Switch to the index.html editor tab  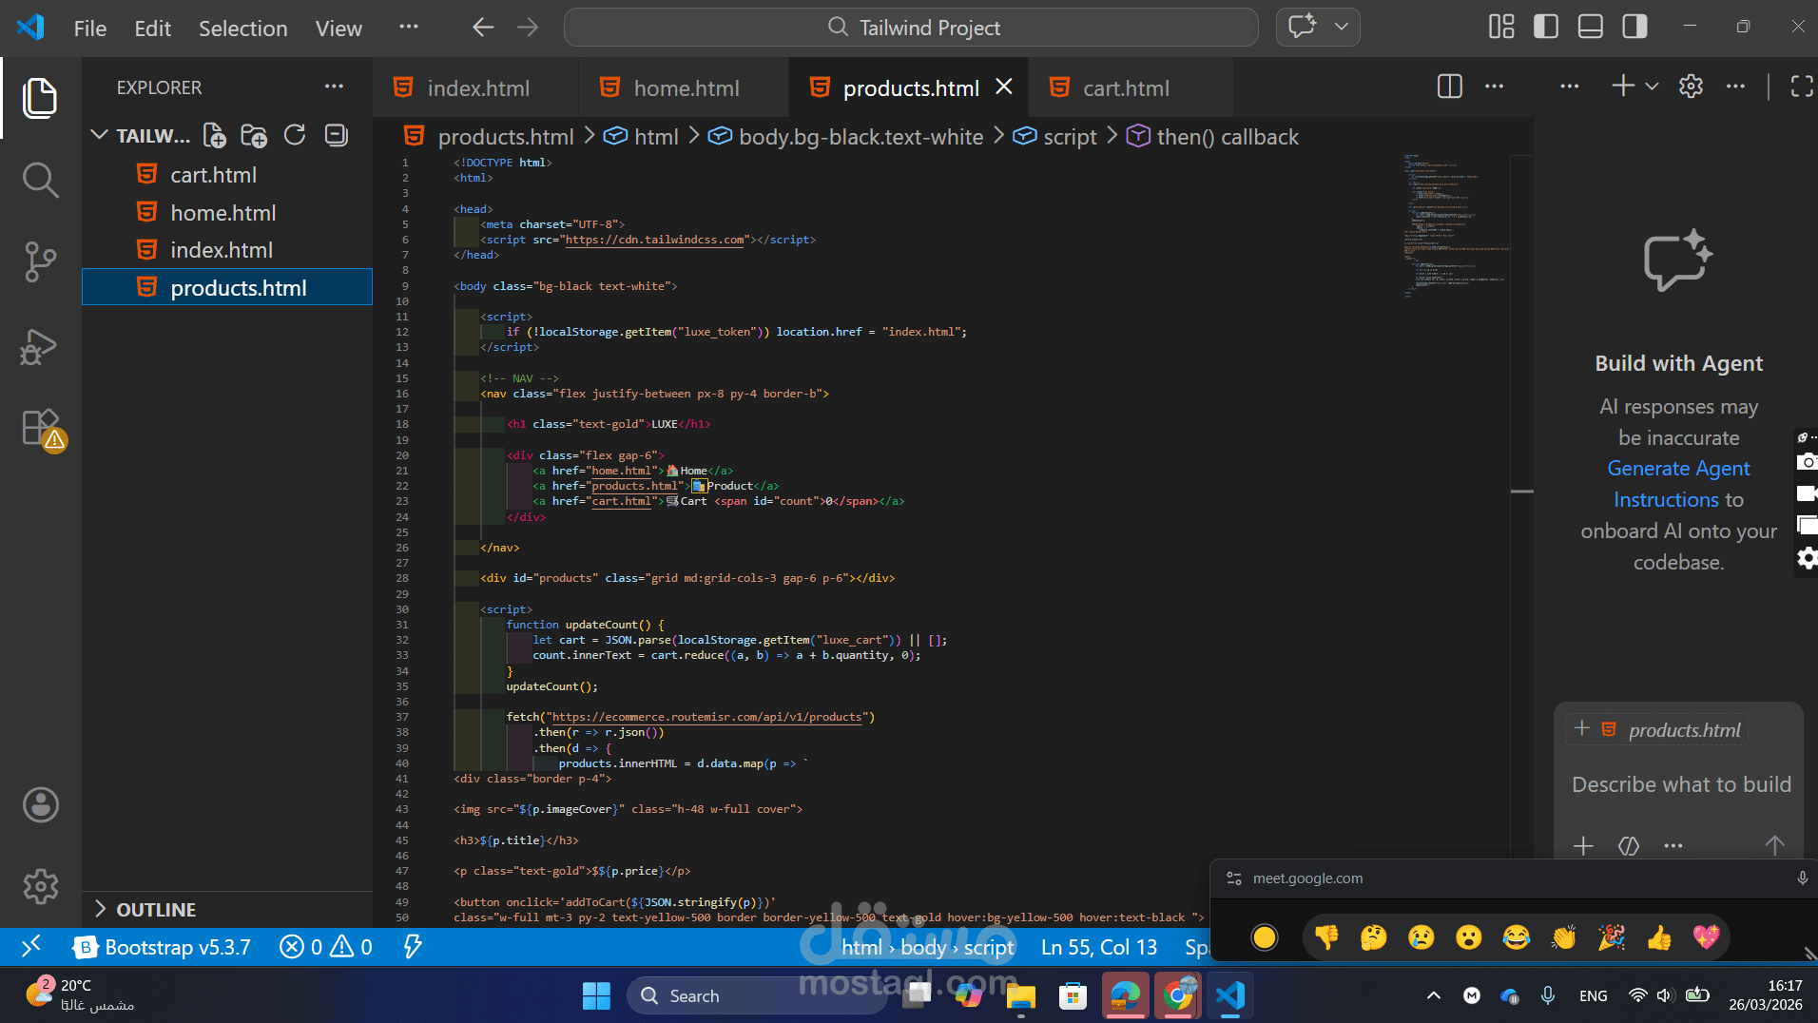(x=475, y=87)
